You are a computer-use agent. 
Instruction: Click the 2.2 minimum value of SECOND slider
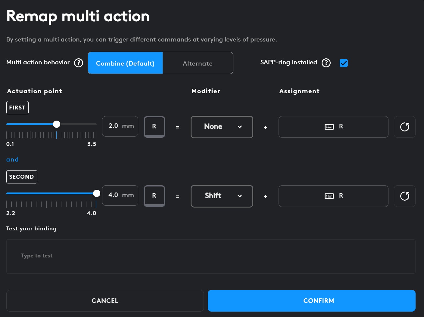pos(11,213)
